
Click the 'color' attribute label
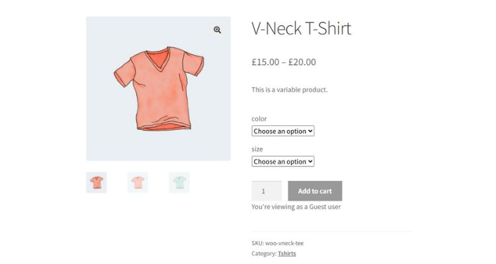click(259, 119)
